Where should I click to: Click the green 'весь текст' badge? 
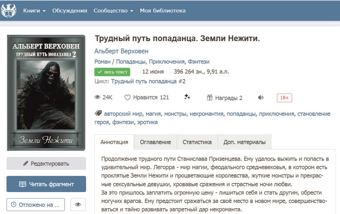[x=113, y=72]
